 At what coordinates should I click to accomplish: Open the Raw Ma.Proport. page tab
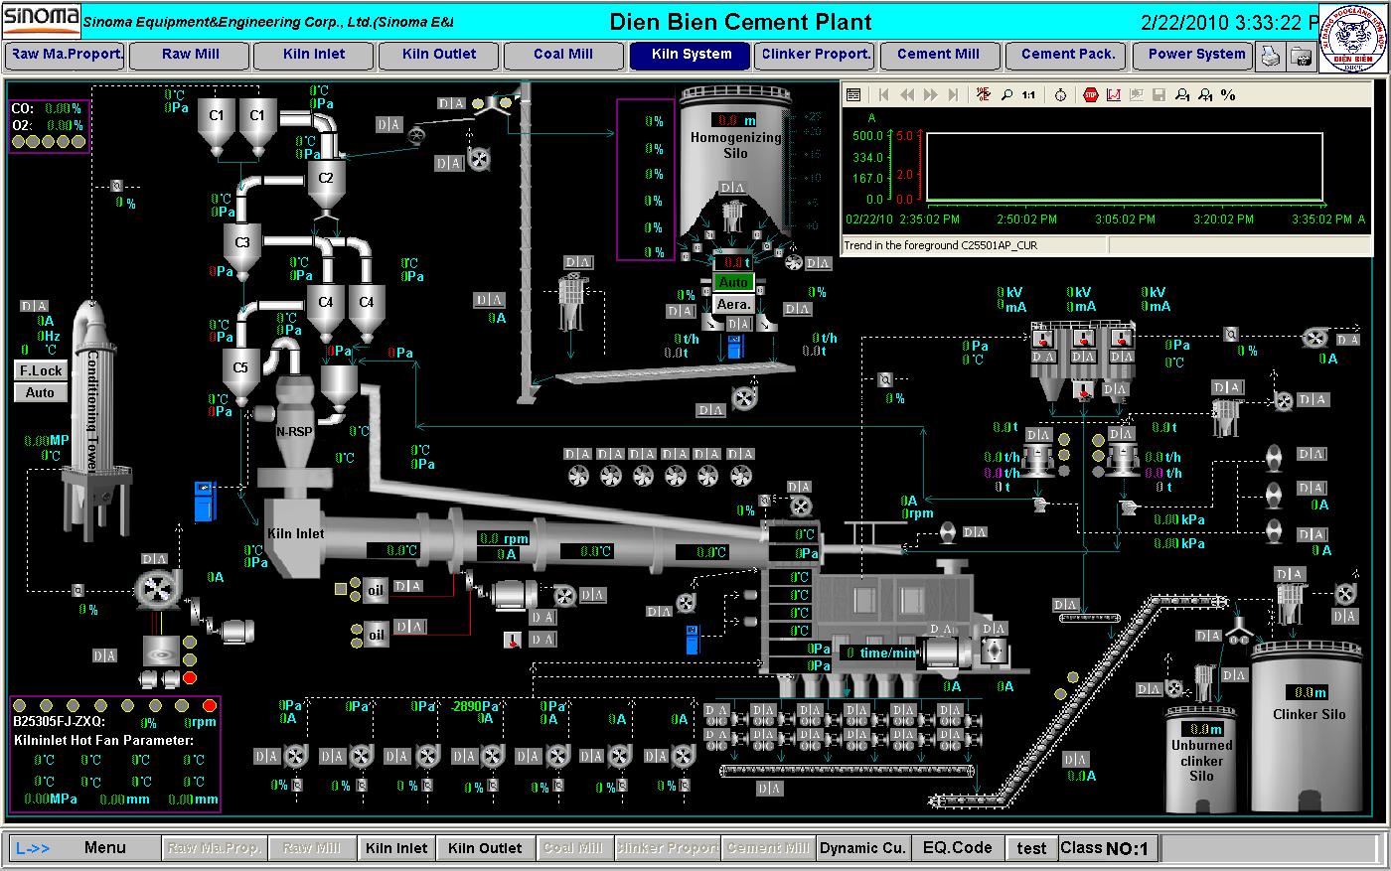(66, 56)
